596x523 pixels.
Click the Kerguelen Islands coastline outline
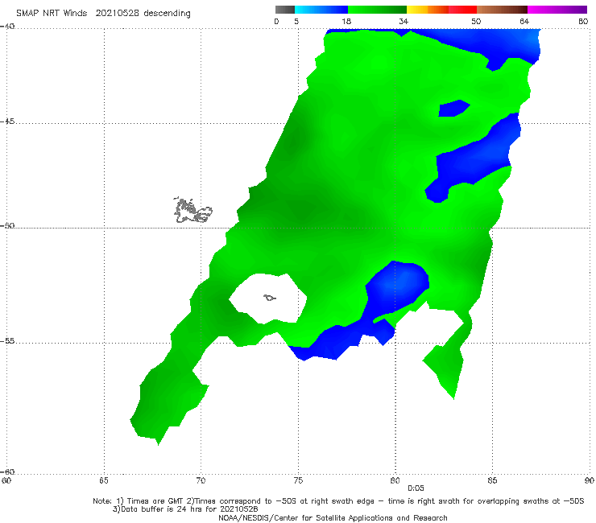pyautogui.click(x=192, y=211)
